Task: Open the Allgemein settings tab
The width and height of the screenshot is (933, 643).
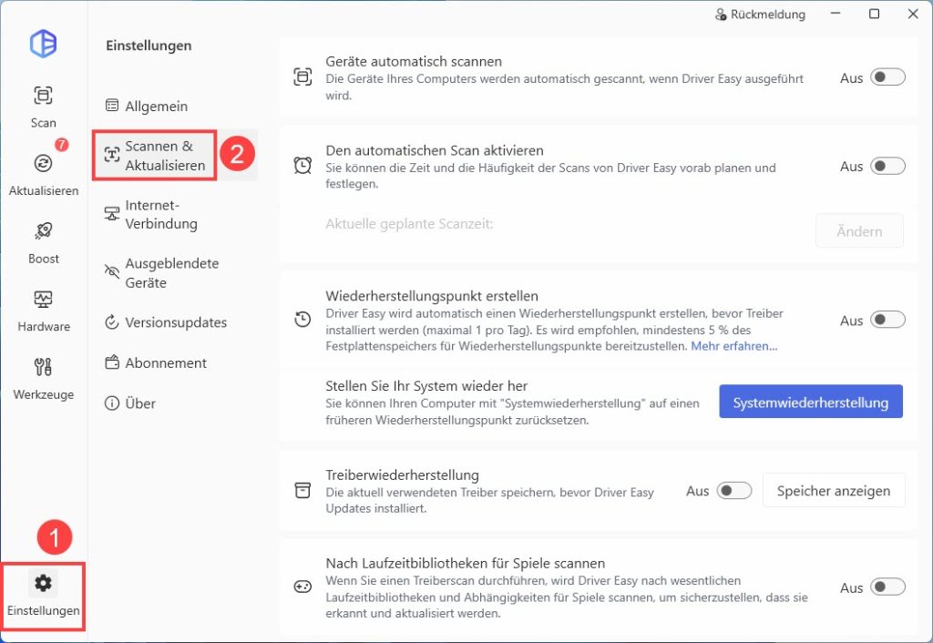Action: (174, 106)
